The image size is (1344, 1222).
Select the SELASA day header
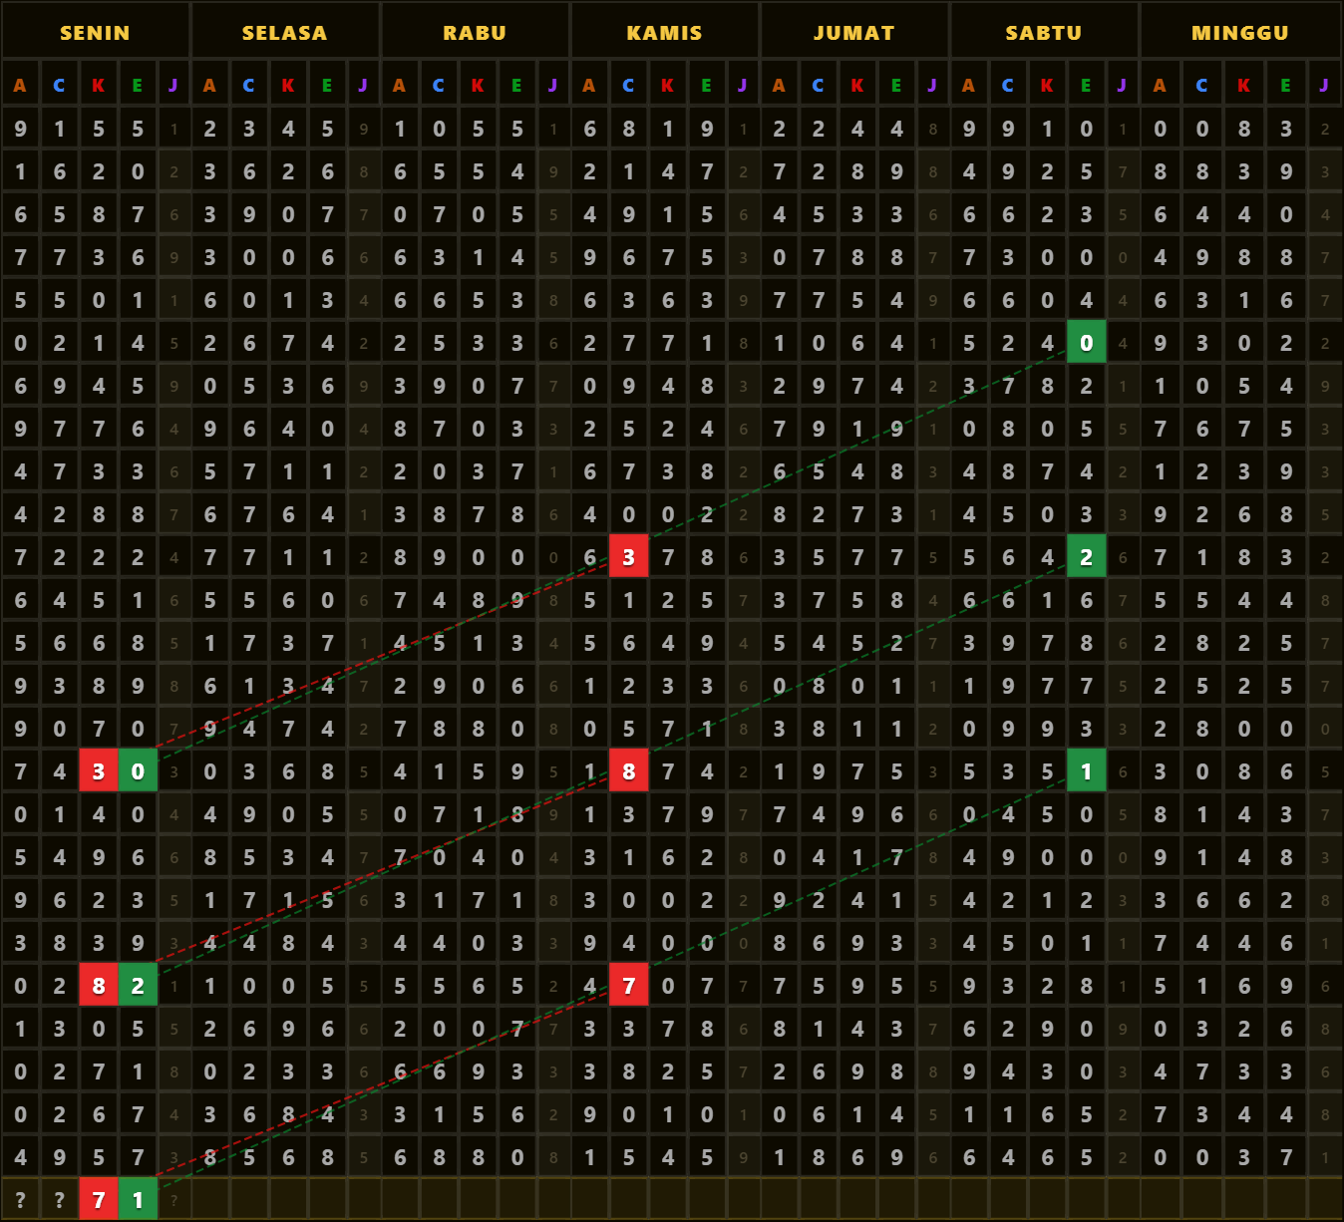click(x=284, y=32)
